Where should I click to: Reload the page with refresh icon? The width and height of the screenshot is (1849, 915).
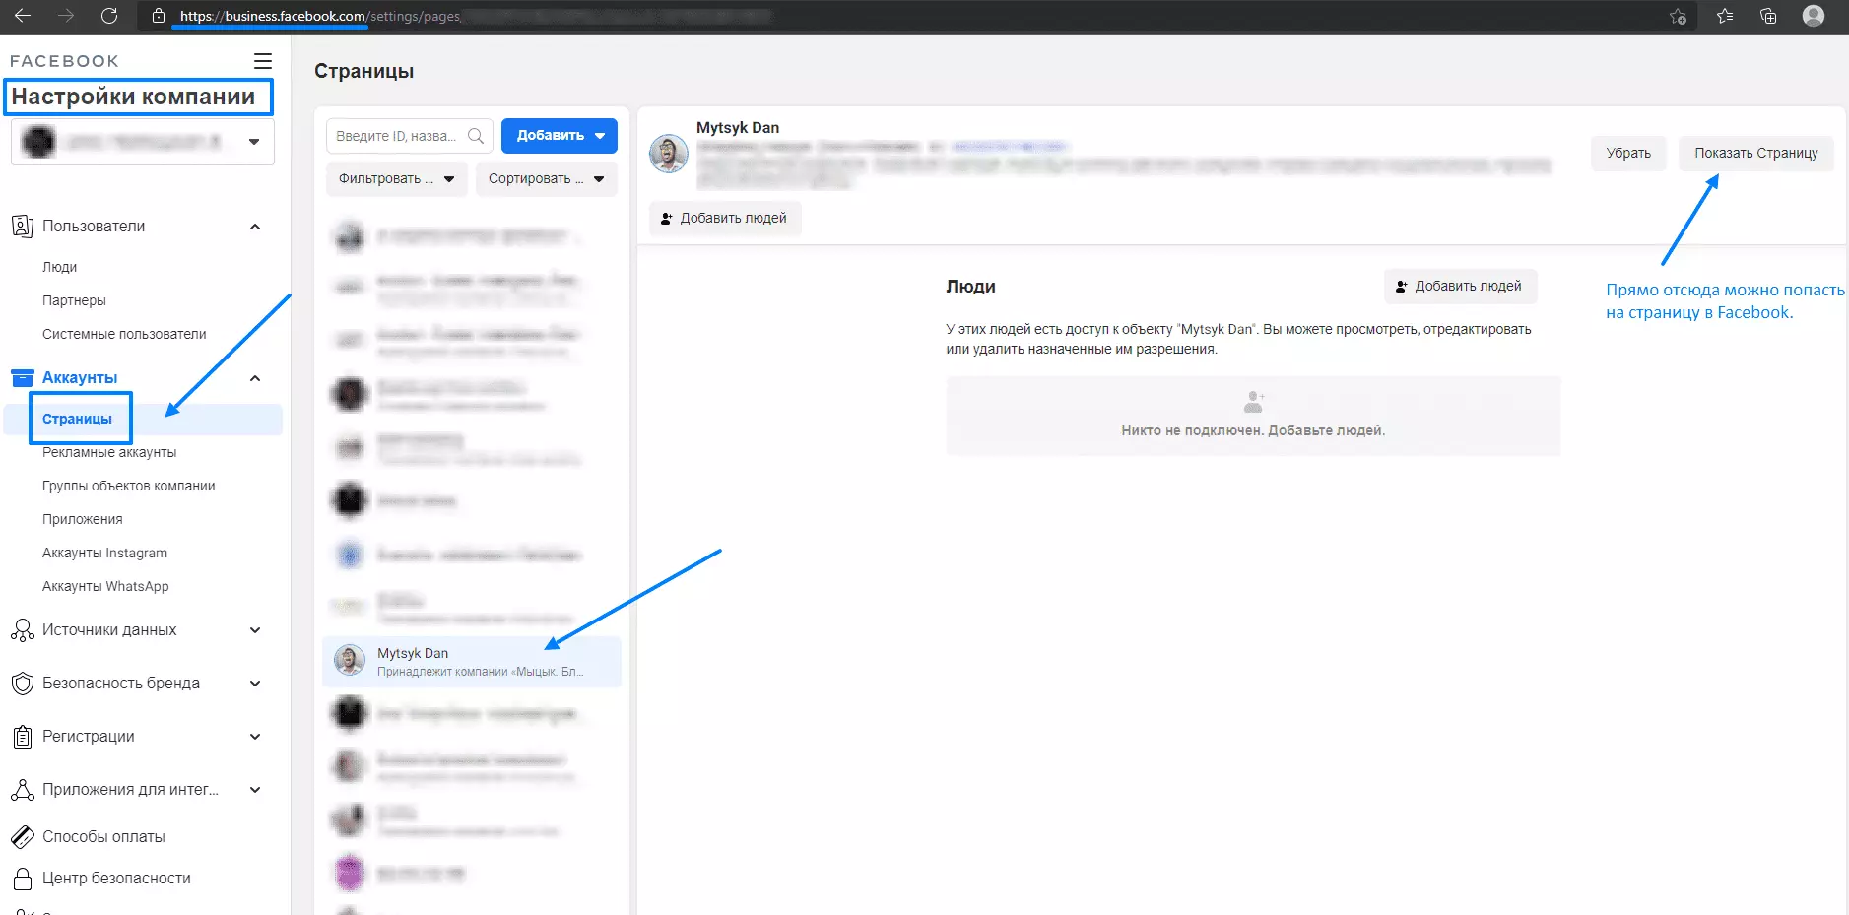click(x=109, y=16)
